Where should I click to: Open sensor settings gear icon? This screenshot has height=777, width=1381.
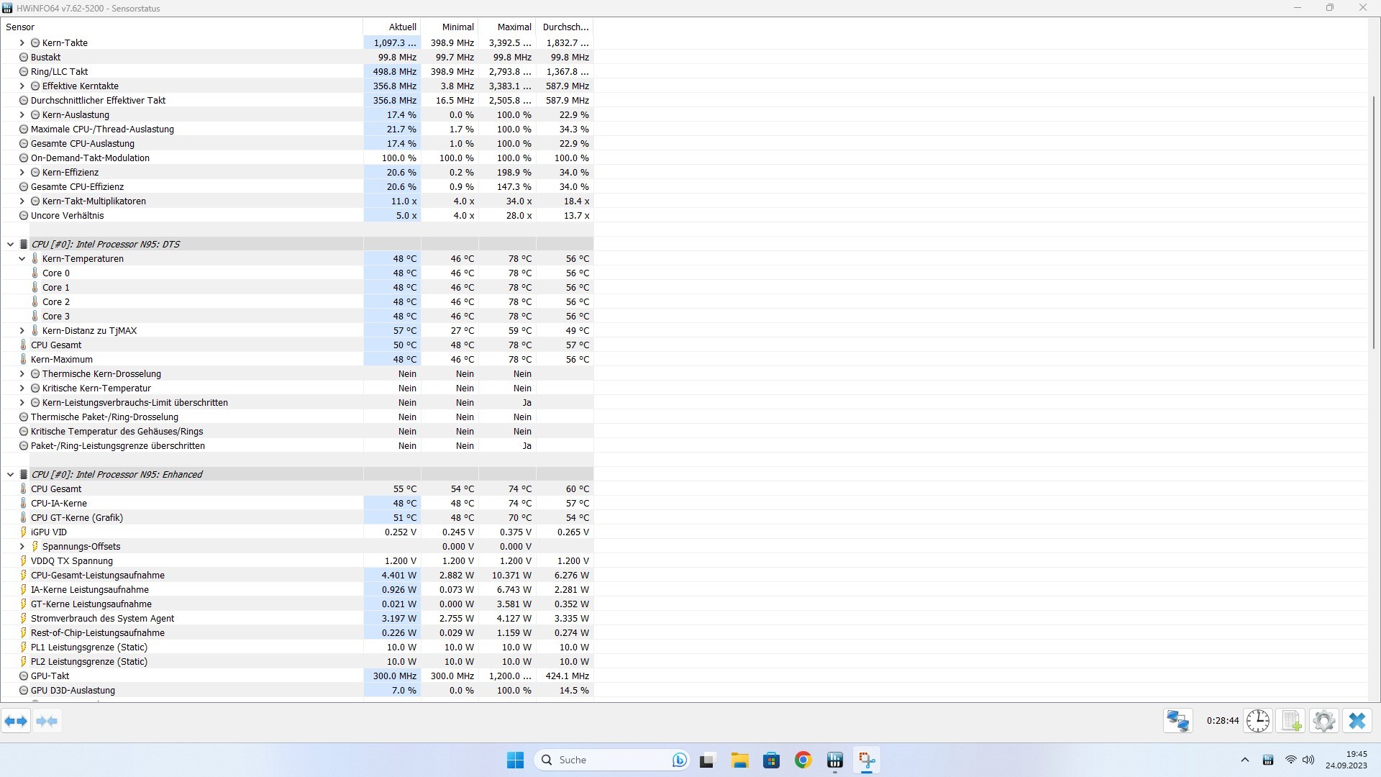tap(1323, 721)
